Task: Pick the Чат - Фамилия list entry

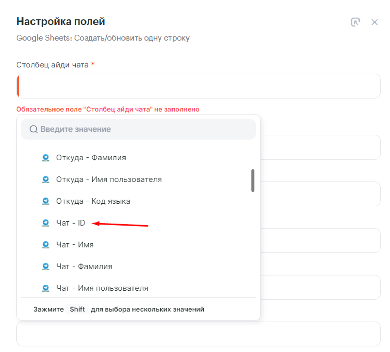Action: (84, 266)
